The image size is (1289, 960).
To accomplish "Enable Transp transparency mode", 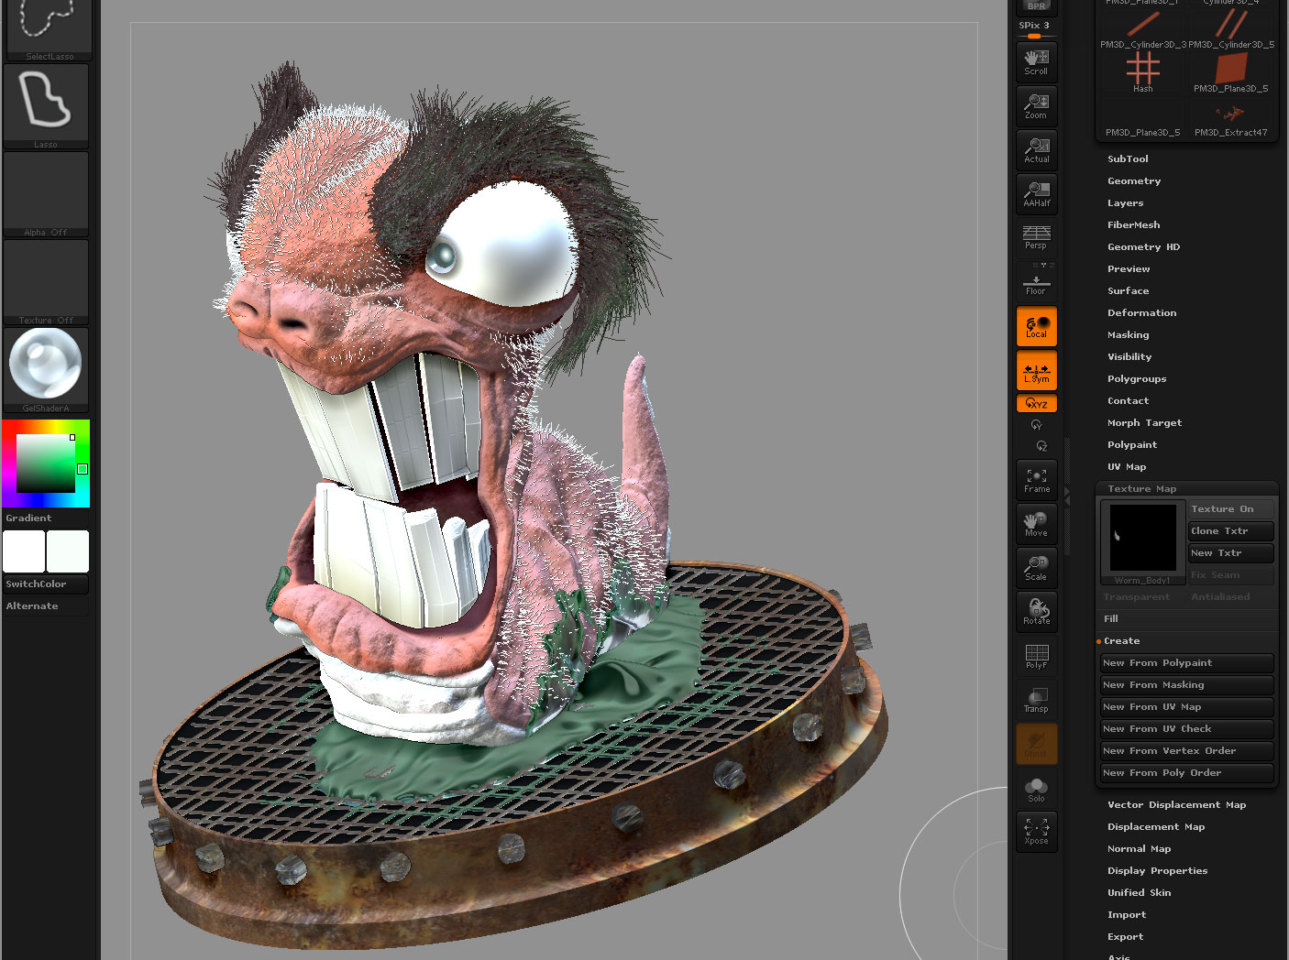I will pyautogui.click(x=1036, y=699).
